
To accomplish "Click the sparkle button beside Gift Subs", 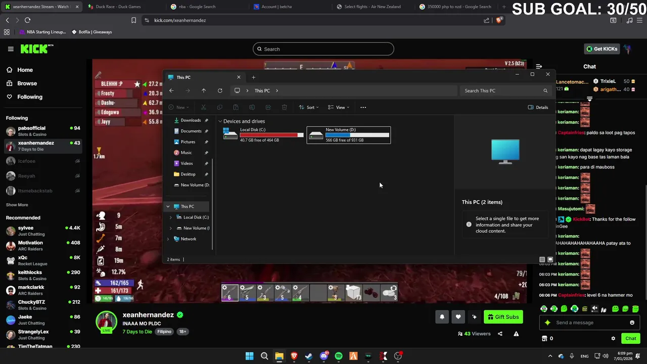I will coord(474,317).
